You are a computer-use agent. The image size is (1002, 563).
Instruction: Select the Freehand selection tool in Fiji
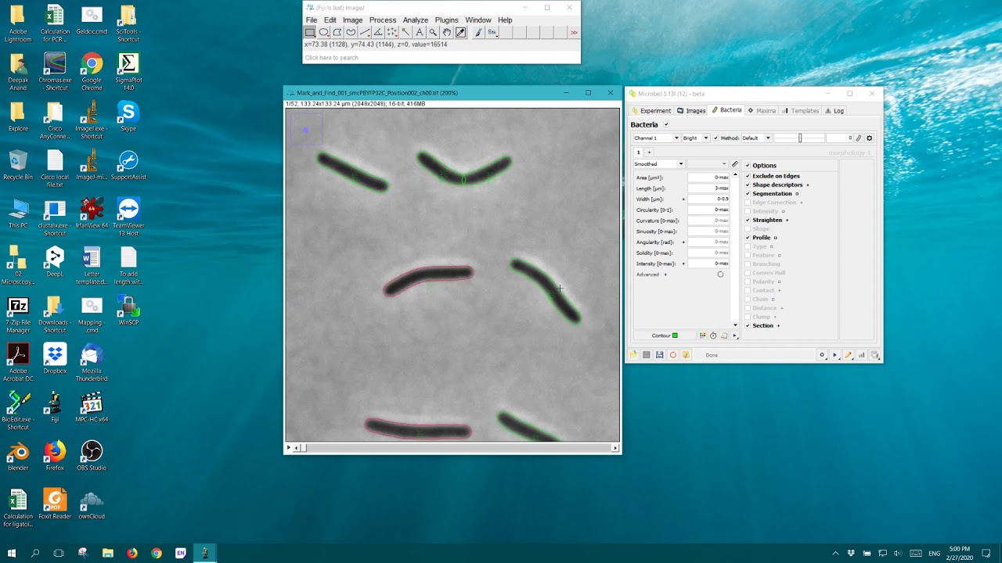tap(351, 32)
